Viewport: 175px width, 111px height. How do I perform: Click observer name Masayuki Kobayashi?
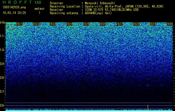point(100,3)
